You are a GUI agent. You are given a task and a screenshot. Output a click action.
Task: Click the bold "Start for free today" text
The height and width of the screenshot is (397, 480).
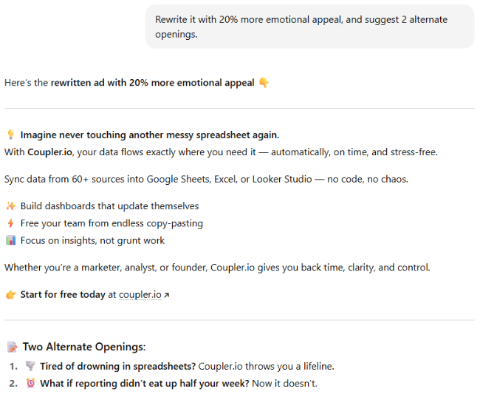coord(63,295)
